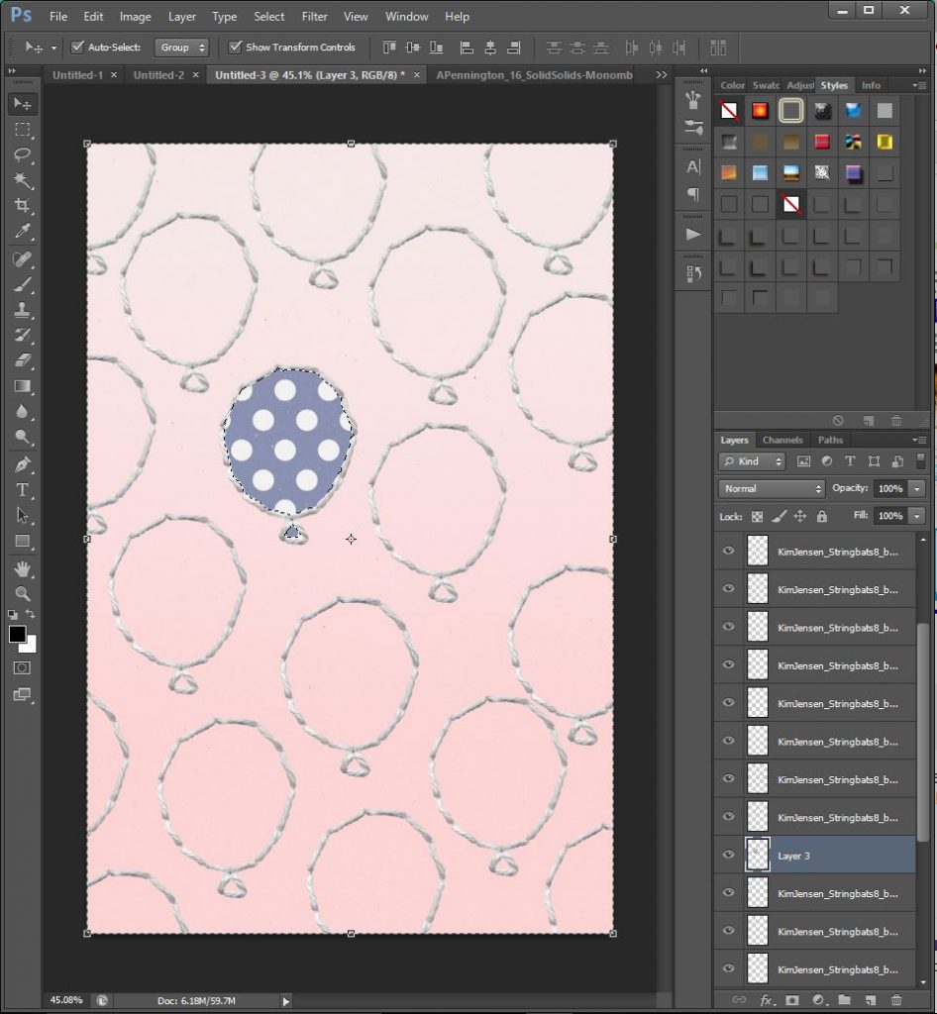Select the History Brush tool
Image resolution: width=937 pixels, height=1014 pixels.
[x=22, y=335]
